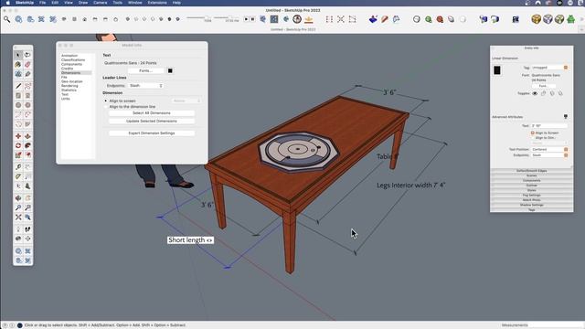Viewport: 585px width, 329px height.
Task: Select the Paint Bucket tool
Action: (x=18, y=65)
